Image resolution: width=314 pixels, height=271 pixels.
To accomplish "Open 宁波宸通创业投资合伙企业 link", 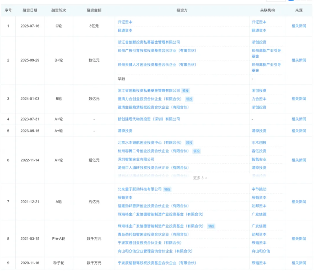I will tap(150, 243).
